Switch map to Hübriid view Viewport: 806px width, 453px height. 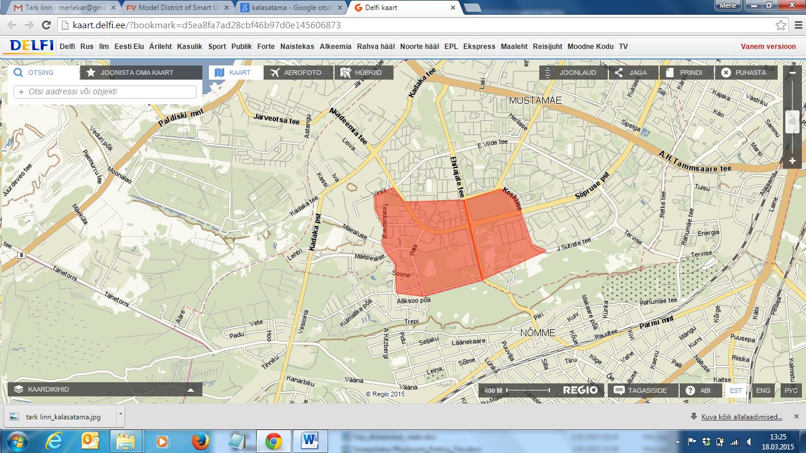pos(362,73)
